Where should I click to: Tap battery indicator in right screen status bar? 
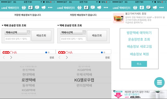164,2
